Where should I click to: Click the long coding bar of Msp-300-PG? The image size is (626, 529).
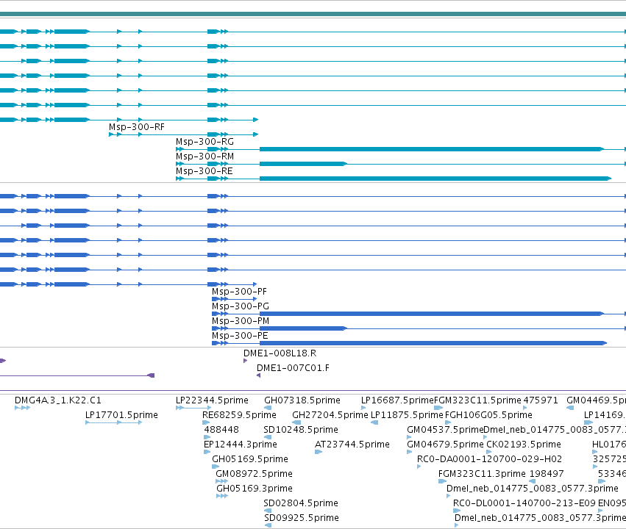431,314
